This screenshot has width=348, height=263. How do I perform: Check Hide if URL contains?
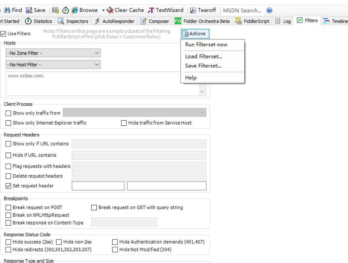8,155
